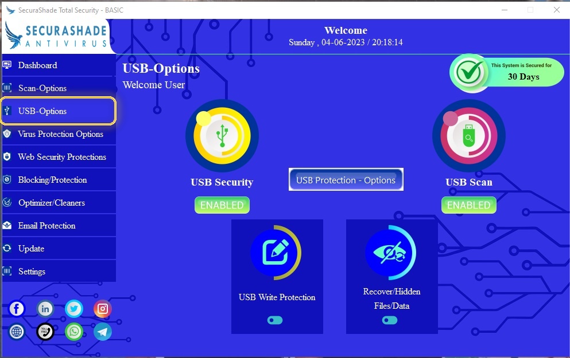Screen dimensions: 570x358
Task: Open the Update section
Action: click(x=59, y=249)
